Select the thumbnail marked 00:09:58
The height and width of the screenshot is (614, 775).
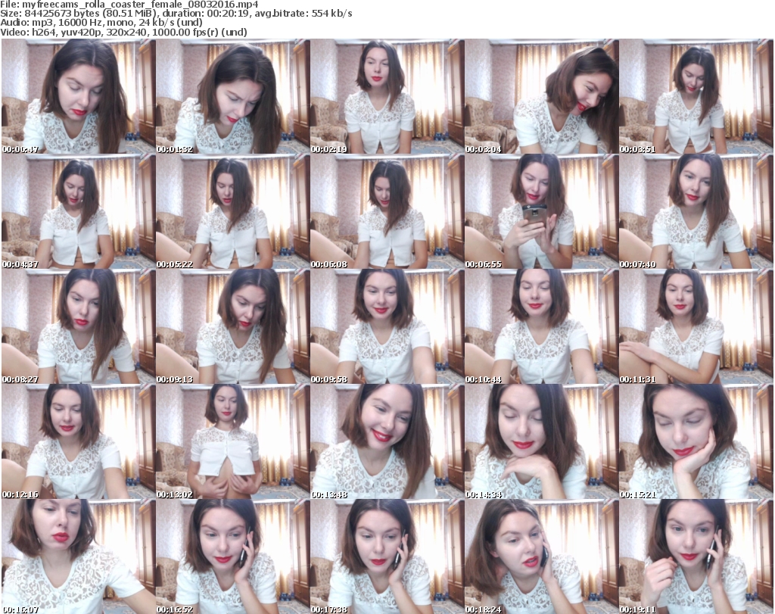coord(387,327)
